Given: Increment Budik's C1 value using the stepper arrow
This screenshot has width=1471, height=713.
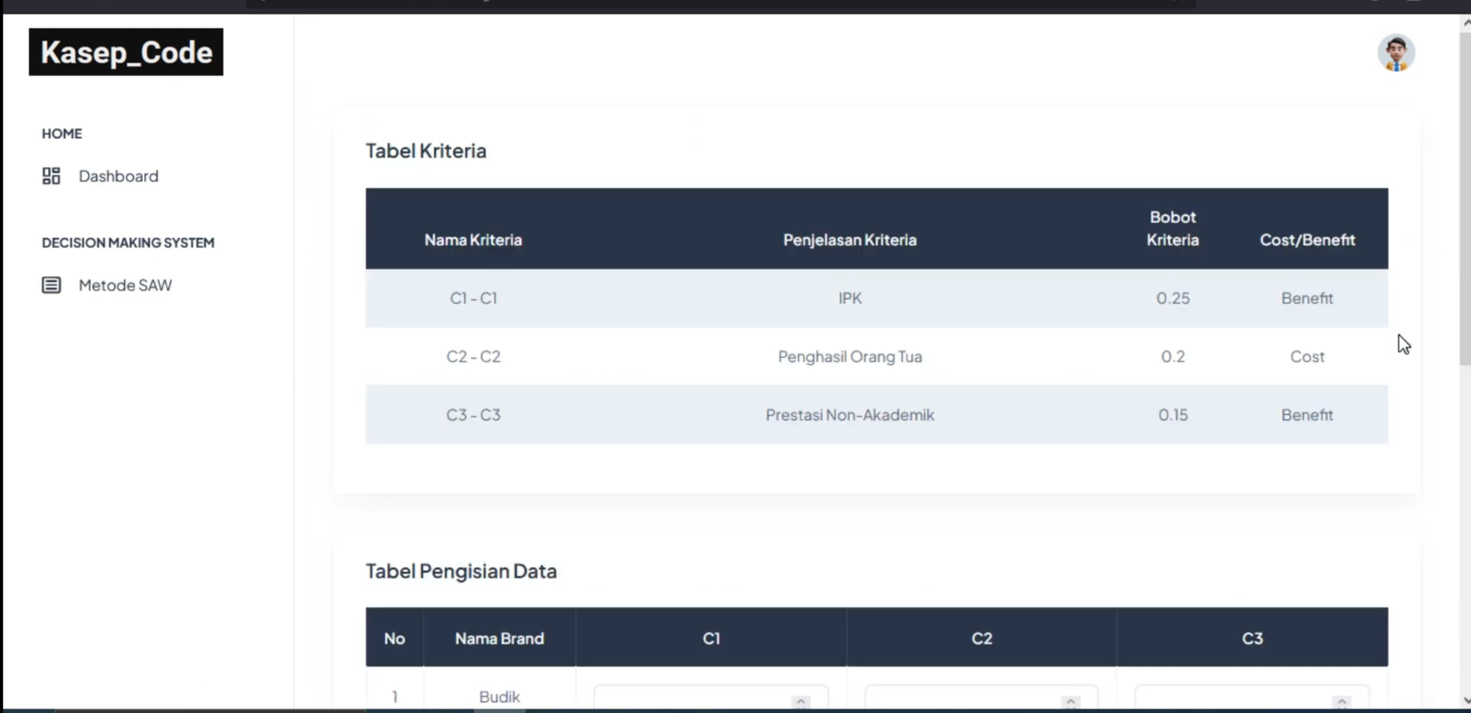Looking at the screenshot, I should click(800, 702).
